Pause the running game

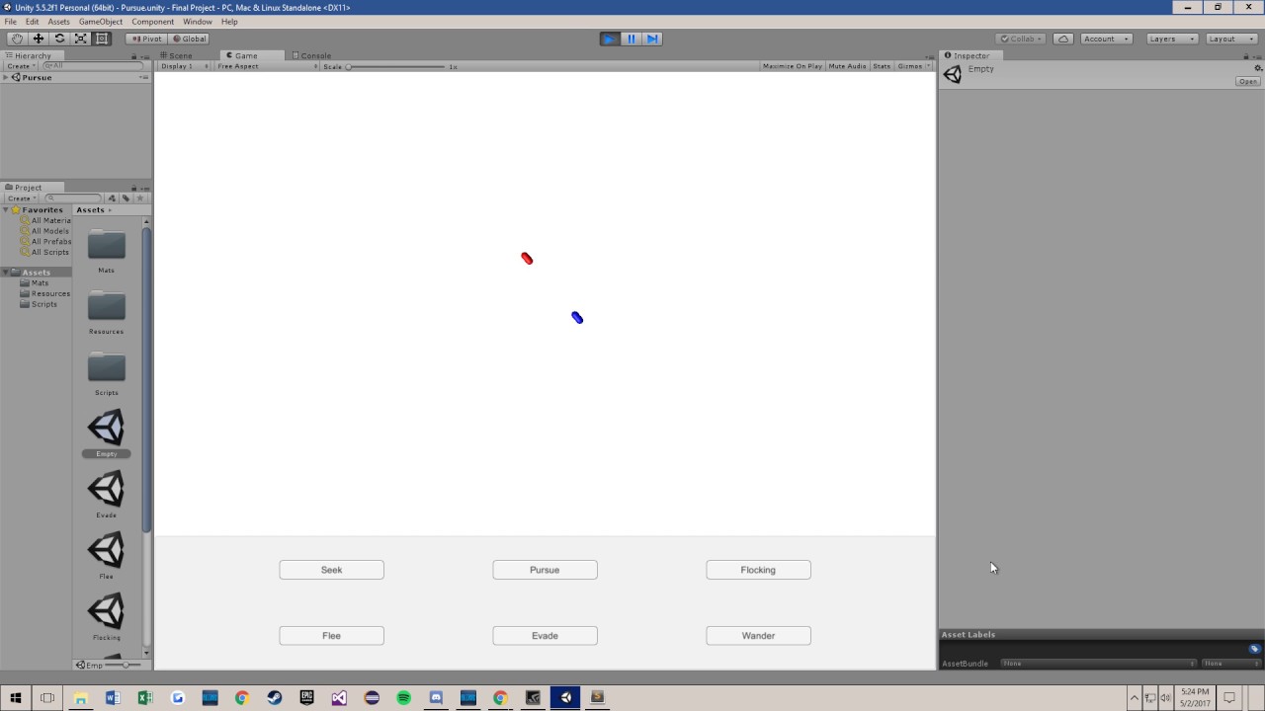pyautogui.click(x=632, y=39)
